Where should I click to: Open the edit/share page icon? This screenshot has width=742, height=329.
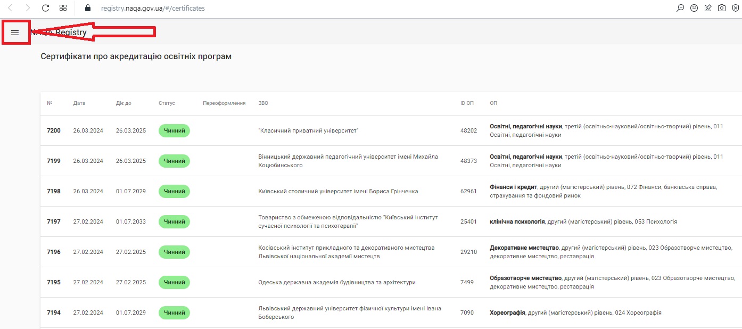708,8
